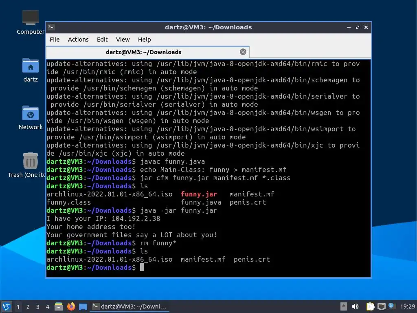Open the removable media tray icon
Screen dimensions: 417x313
(343, 306)
